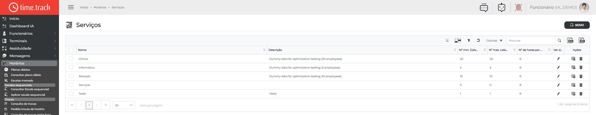Screen dimensions: 596x115
Task: Edit the Receção row with pencil icon
Action: pos(558,76)
